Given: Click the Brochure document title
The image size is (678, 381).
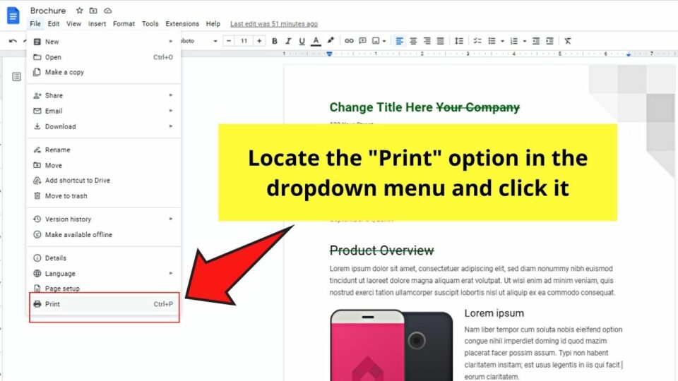Looking at the screenshot, I should (48, 11).
